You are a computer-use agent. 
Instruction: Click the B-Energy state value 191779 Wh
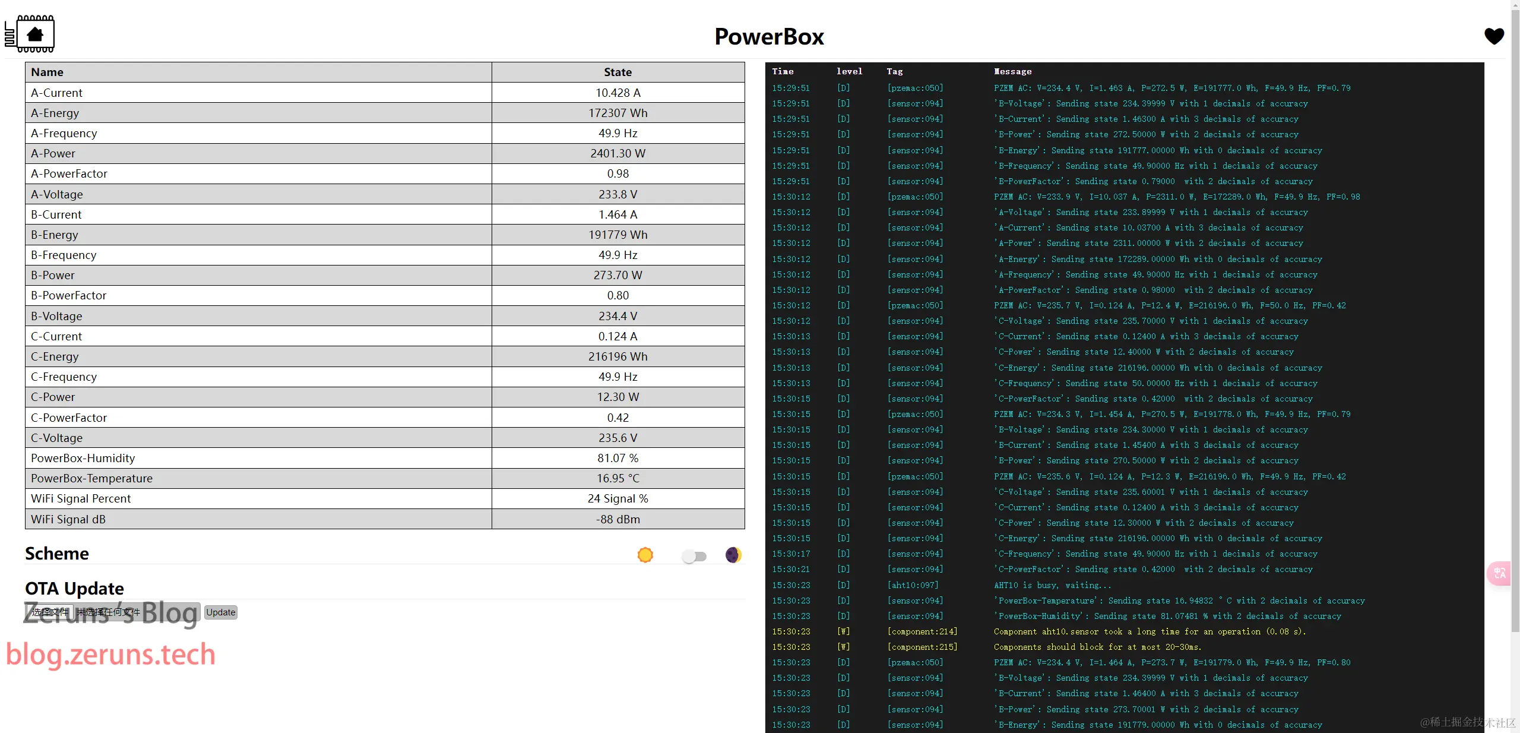[617, 235]
